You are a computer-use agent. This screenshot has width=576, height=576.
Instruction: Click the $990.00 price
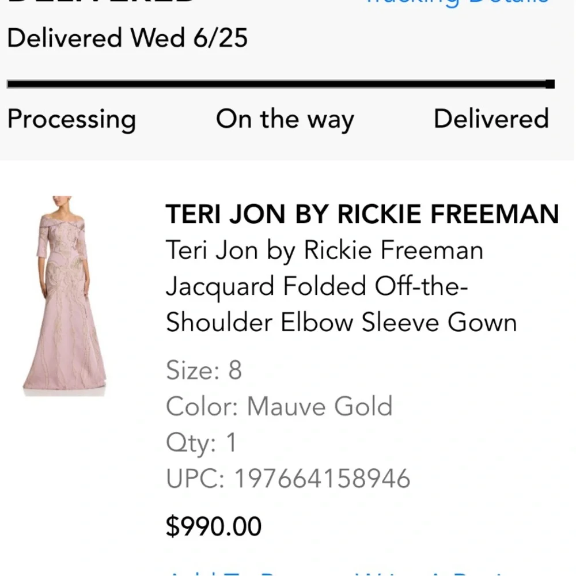tap(213, 525)
